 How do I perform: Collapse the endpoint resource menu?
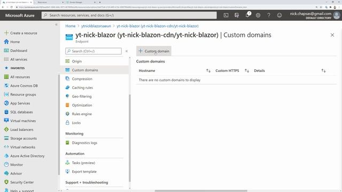point(127,51)
